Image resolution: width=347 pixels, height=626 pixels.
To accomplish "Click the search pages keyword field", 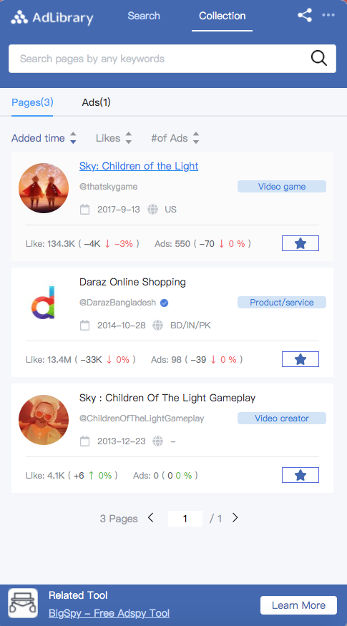I will [160, 59].
